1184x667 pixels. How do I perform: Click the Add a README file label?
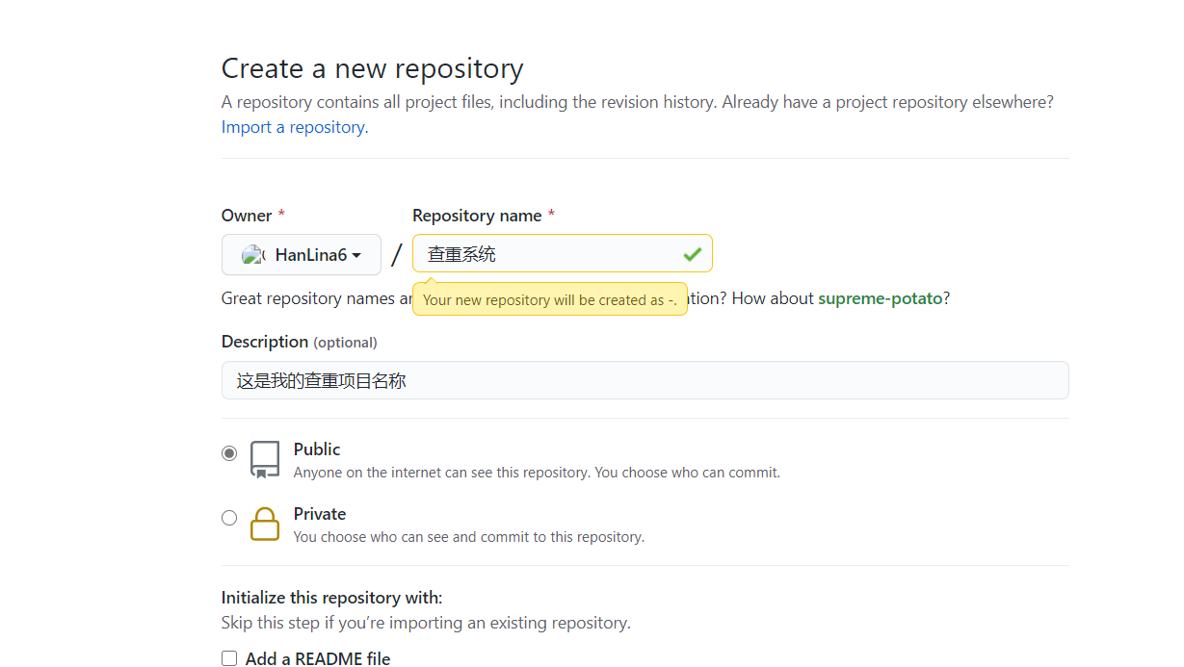click(x=318, y=658)
